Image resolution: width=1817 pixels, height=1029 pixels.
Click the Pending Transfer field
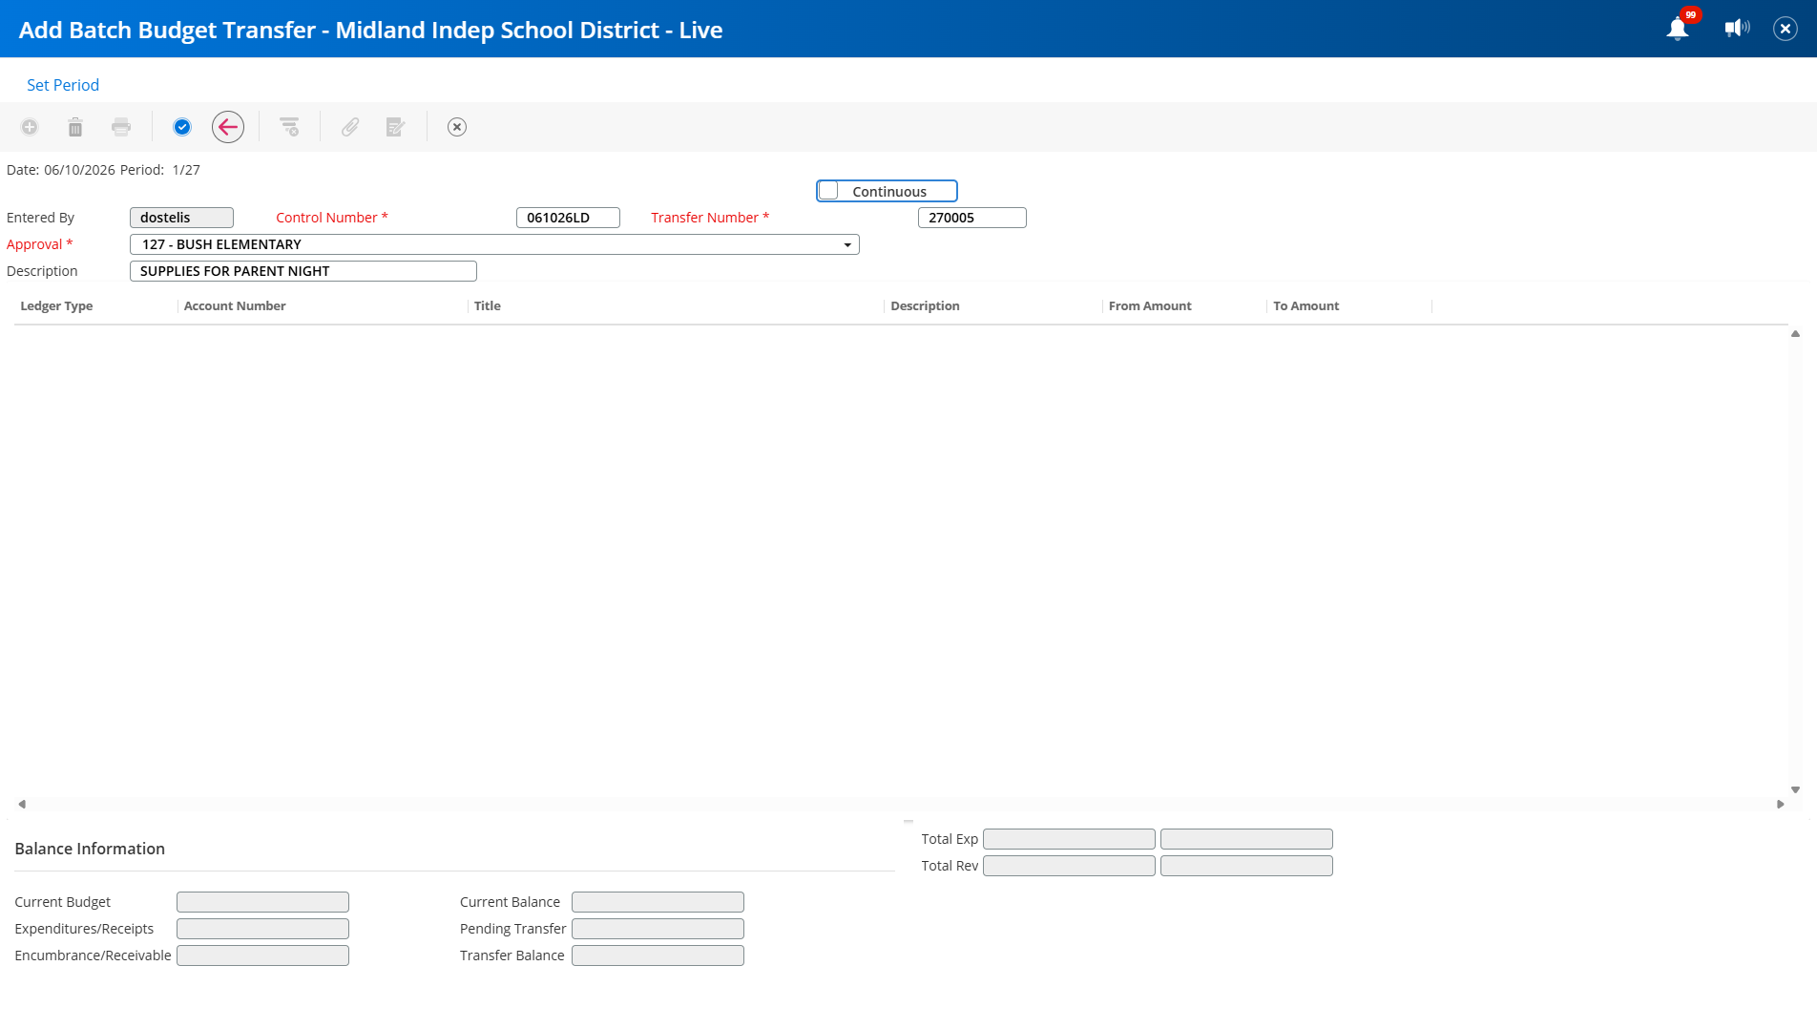pos(658,929)
